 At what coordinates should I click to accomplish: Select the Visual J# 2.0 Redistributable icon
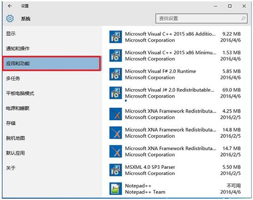pyautogui.click(x=116, y=93)
